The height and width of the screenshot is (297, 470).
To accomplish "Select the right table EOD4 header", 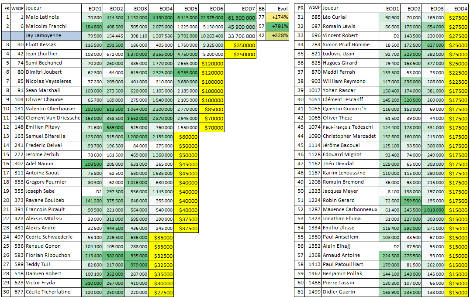I will [457, 8].
